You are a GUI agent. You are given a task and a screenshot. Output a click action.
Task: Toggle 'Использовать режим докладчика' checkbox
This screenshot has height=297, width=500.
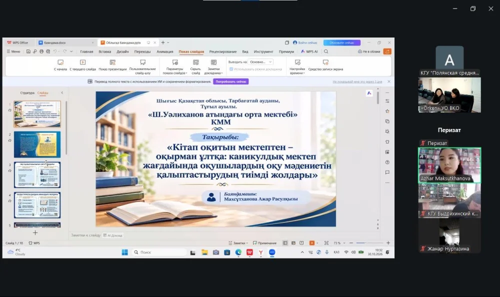pyautogui.click(x=231, y=69)
